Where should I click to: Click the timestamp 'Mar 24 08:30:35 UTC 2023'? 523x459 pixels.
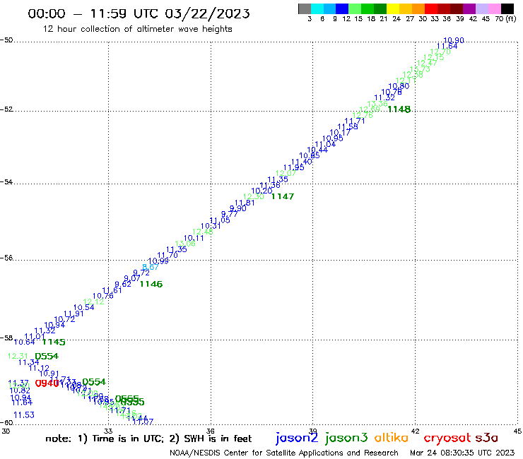click(x=462, y=453)
